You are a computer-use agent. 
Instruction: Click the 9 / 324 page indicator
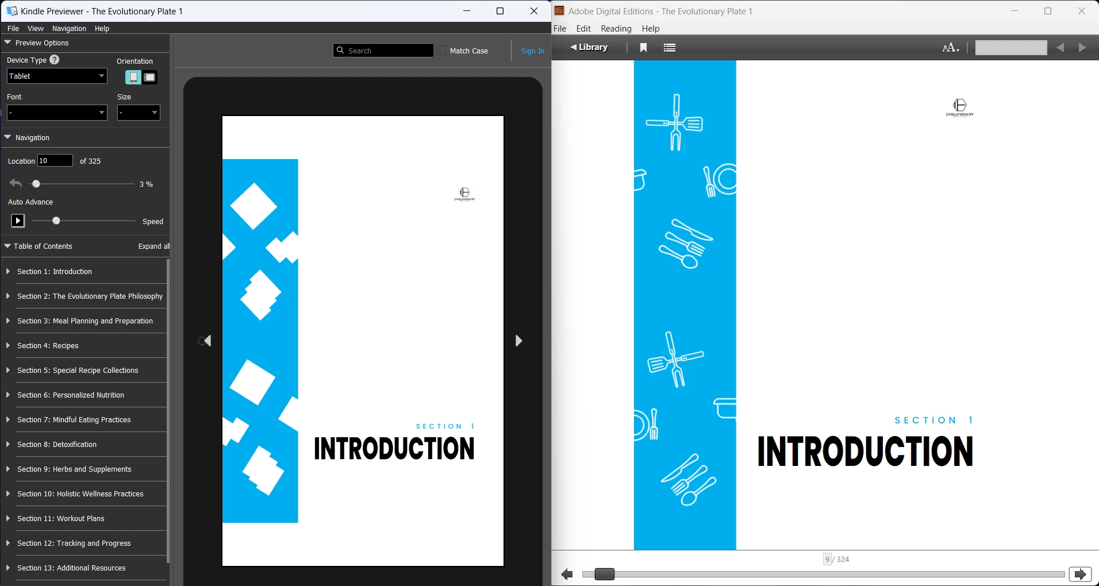click(837, 559)
